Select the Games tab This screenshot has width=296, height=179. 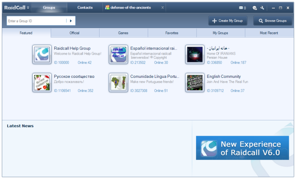pos(123,33)
